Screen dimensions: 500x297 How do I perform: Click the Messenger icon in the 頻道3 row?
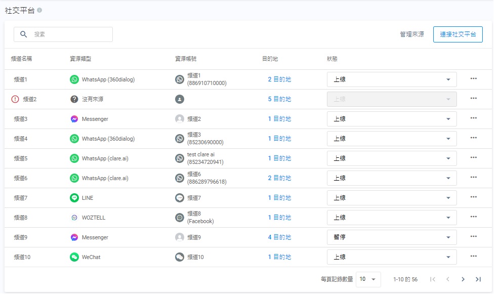[74, 119]
